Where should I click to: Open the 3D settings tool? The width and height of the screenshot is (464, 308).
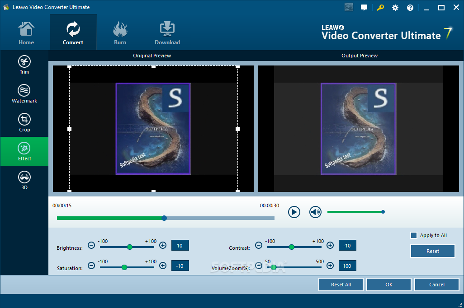pos(24,180)
